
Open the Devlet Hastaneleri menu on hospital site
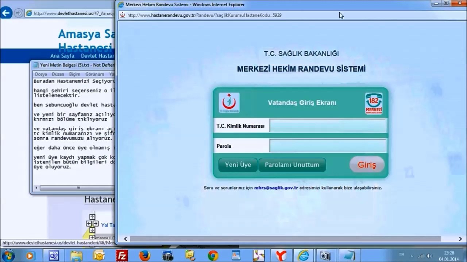click(x=97, y=56)
